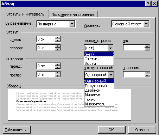Close the Абзац dialog
This screenshot has width=159, height=135.
154,4
